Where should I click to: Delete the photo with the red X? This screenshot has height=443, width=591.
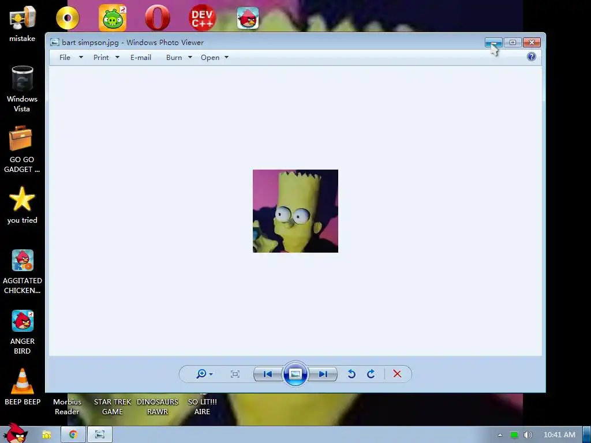click(397, 374)
